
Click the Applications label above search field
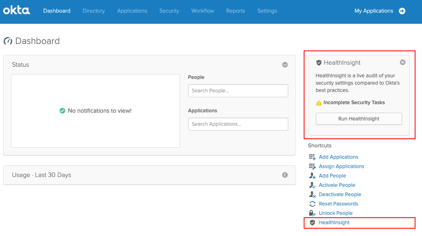pyautogui.click(x=202, y=111)
